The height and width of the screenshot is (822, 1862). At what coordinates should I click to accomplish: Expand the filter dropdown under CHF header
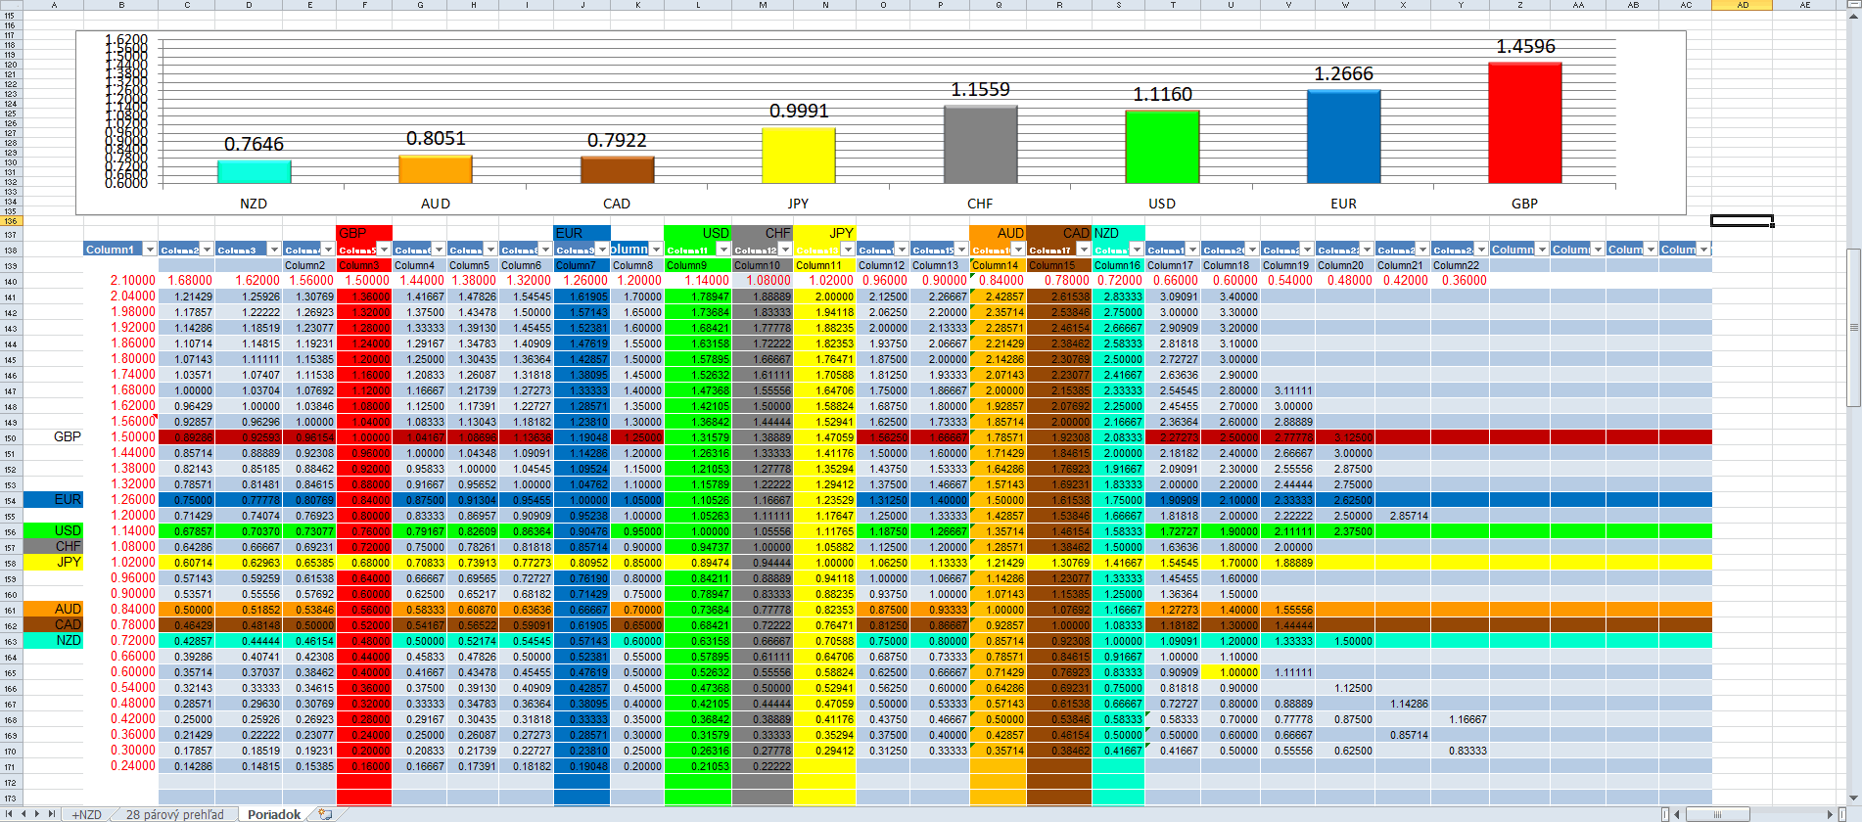(784, 250)
